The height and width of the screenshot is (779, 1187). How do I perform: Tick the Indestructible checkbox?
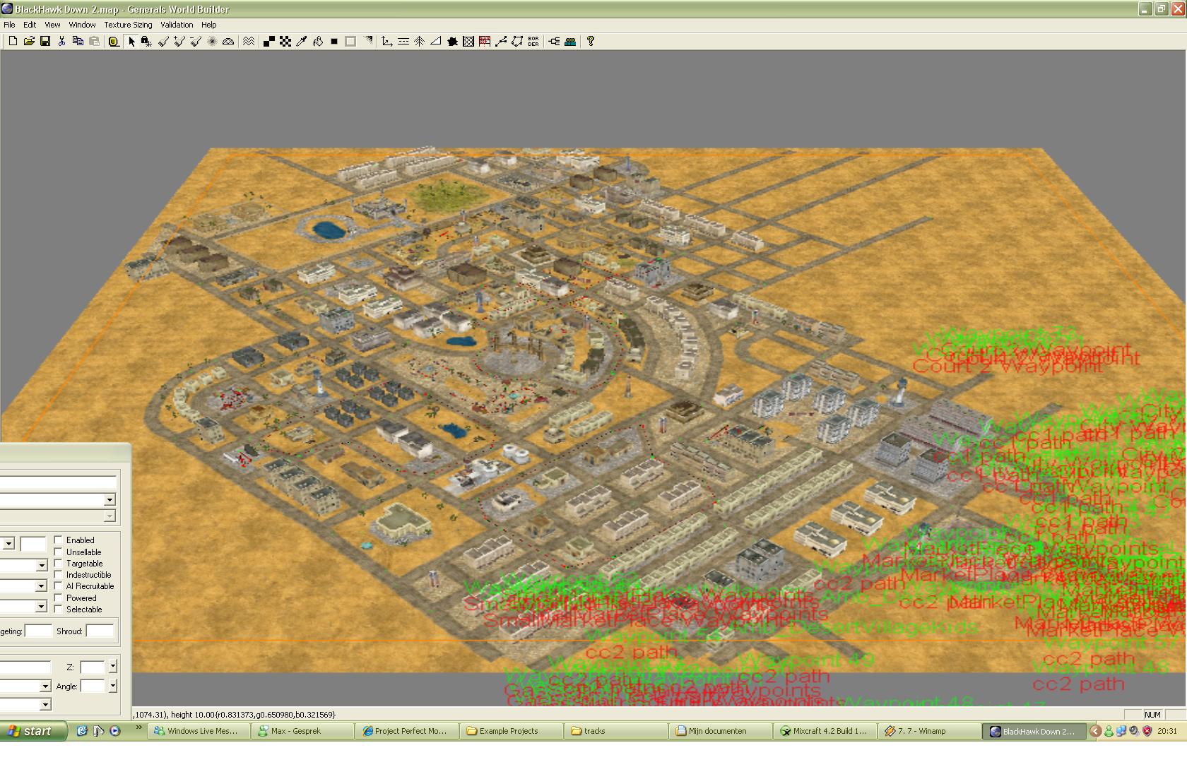click(59, 575)
